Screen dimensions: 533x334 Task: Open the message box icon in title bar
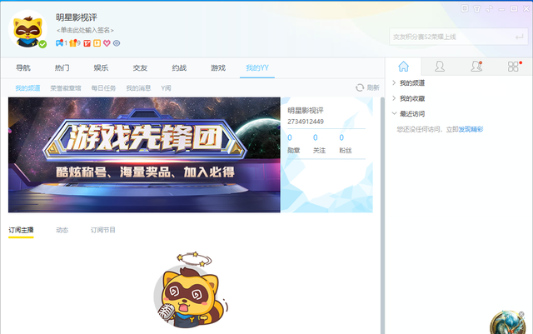pos(465,8)
